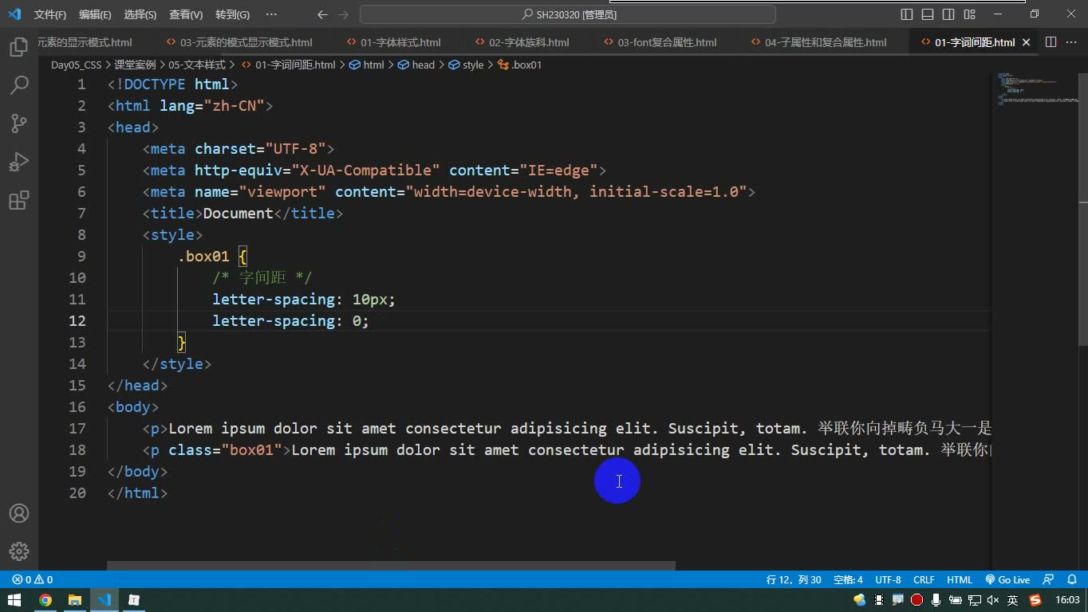
Task: Change the HTML language mode
Action: click(x=960, y=579)
